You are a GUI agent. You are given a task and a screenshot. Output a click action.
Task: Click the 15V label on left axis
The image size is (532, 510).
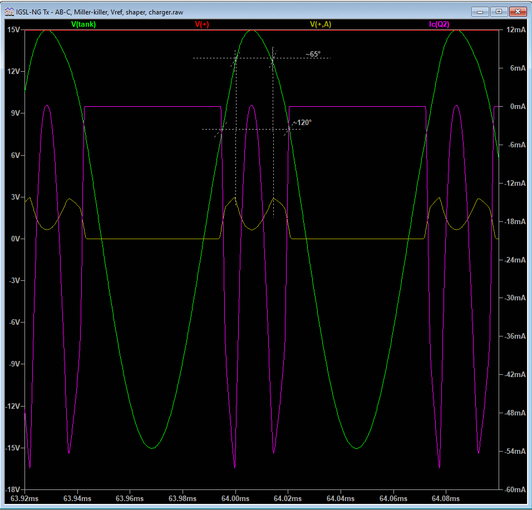(x=13, y=30)
